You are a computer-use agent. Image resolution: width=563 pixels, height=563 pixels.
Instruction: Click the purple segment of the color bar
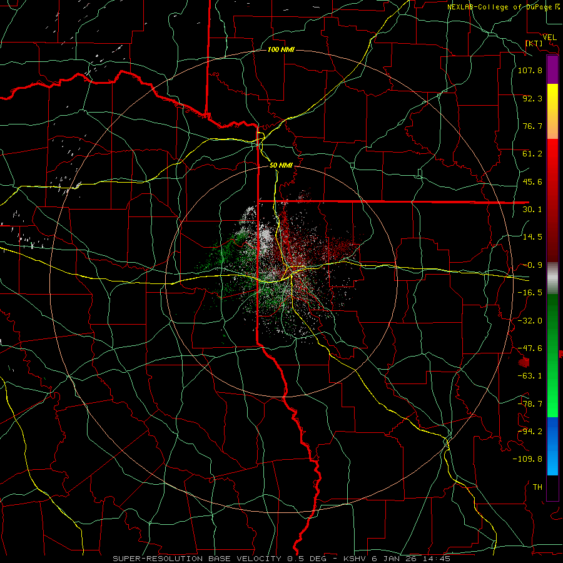(552, 69)
